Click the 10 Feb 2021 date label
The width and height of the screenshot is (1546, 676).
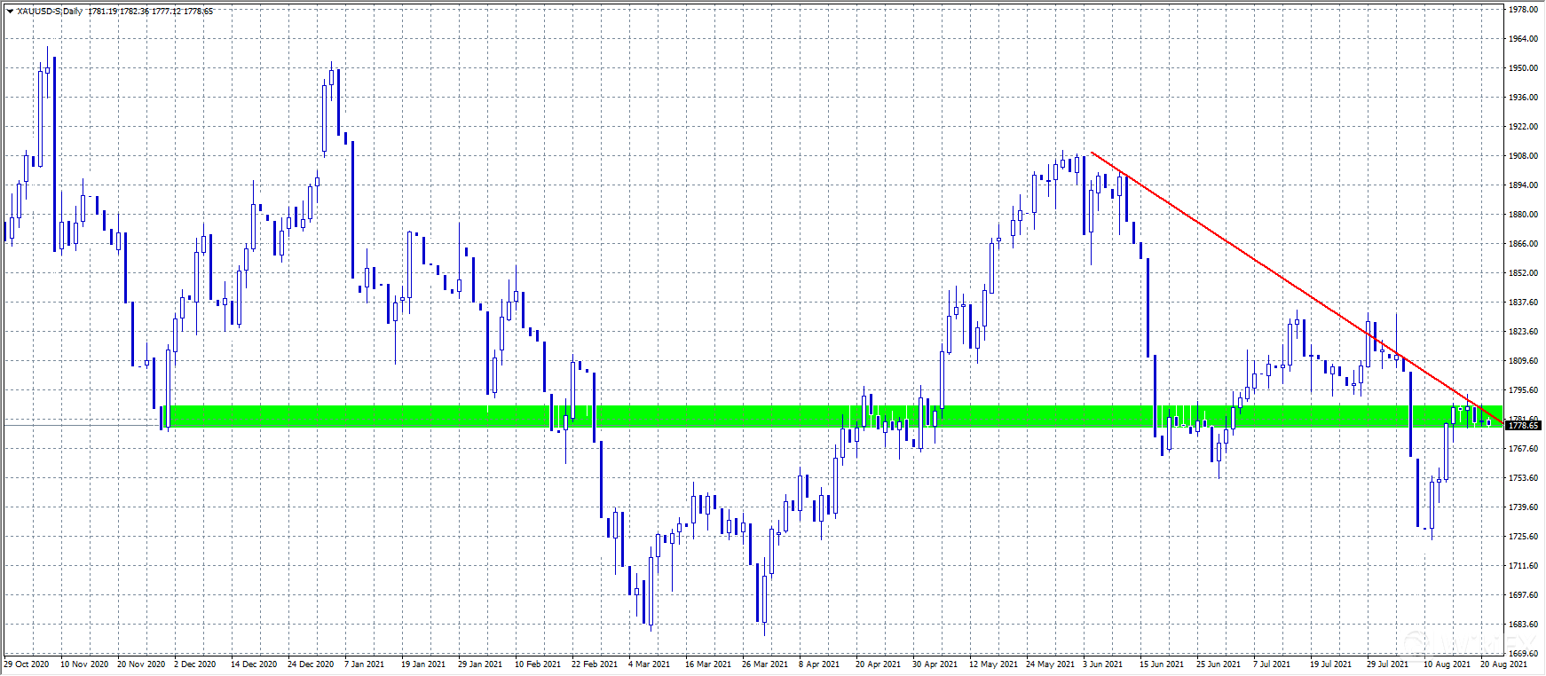tap(538, 664)
